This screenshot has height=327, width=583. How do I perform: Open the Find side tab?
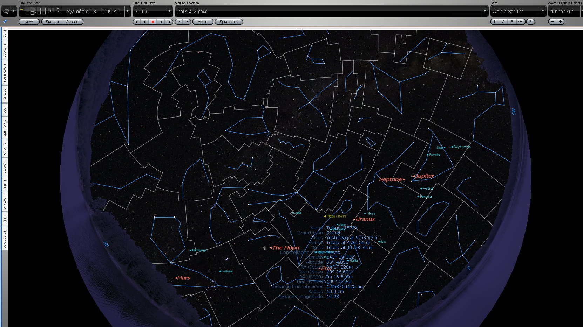(x=5, y=34)
